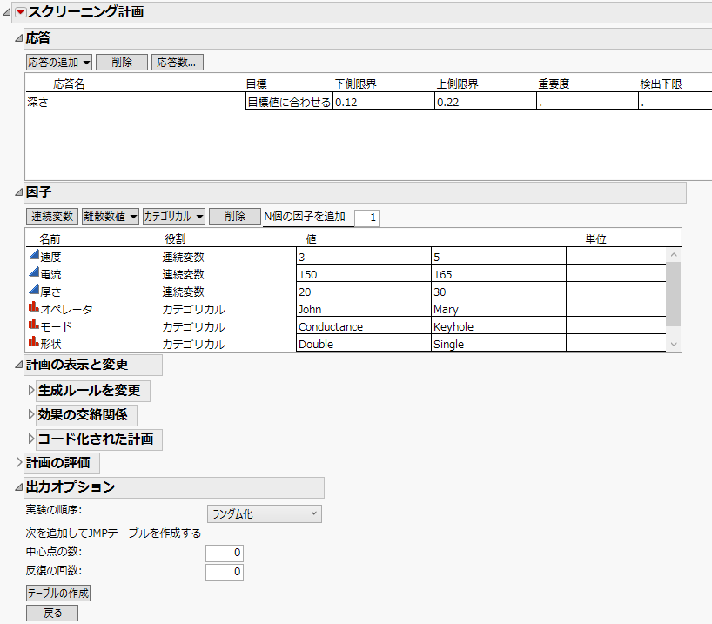
Task: Collapse the 応答 section
Action: coord(17,38)
